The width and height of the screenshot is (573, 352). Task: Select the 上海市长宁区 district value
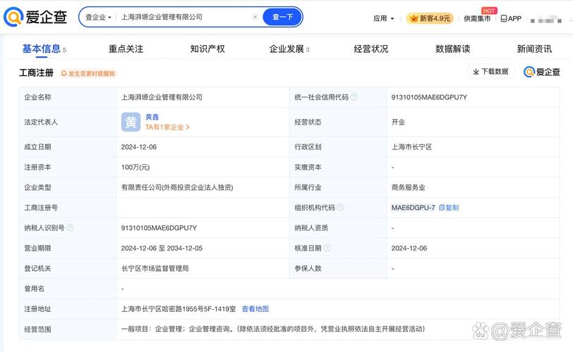[411, 147]
